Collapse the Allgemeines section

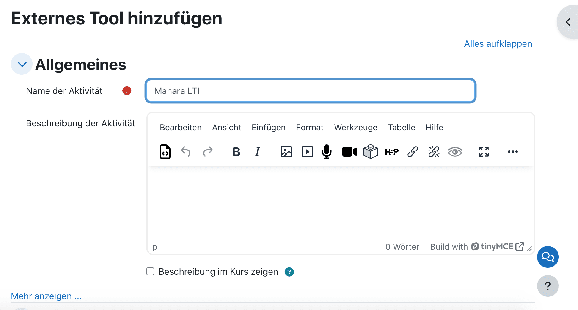coord(22,64)
